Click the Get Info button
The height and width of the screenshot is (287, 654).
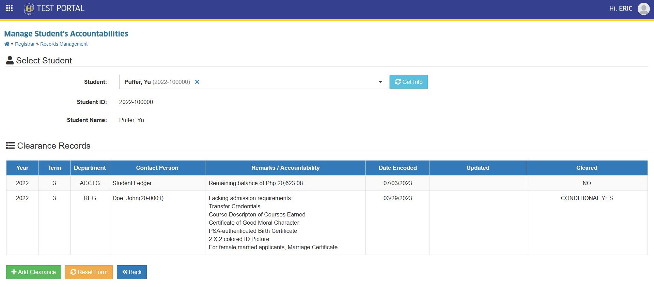(408, 82)
